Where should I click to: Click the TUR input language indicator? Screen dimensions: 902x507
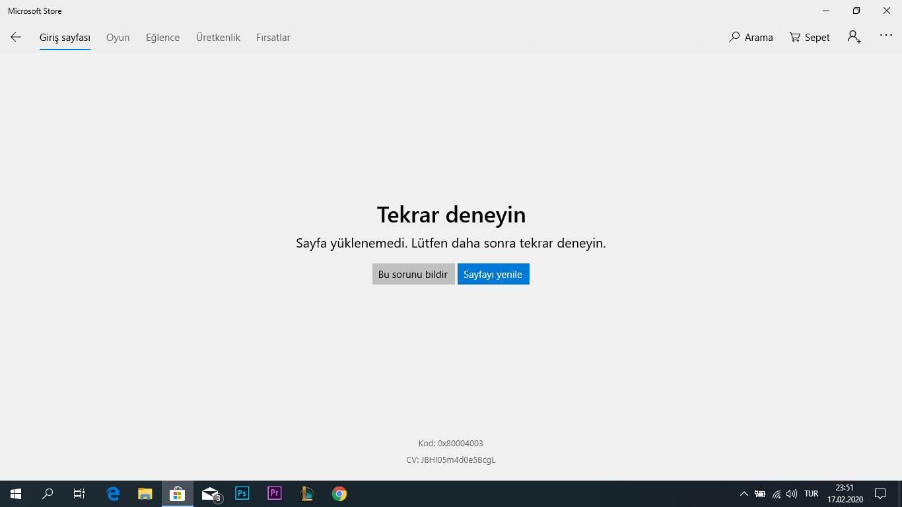[x=812, y=494]
